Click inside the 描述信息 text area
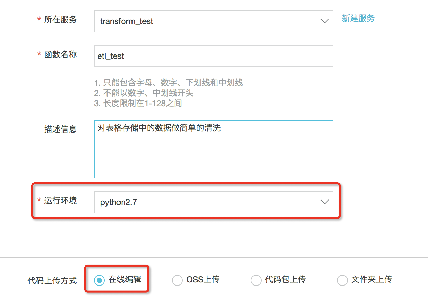 pos(213,149)
